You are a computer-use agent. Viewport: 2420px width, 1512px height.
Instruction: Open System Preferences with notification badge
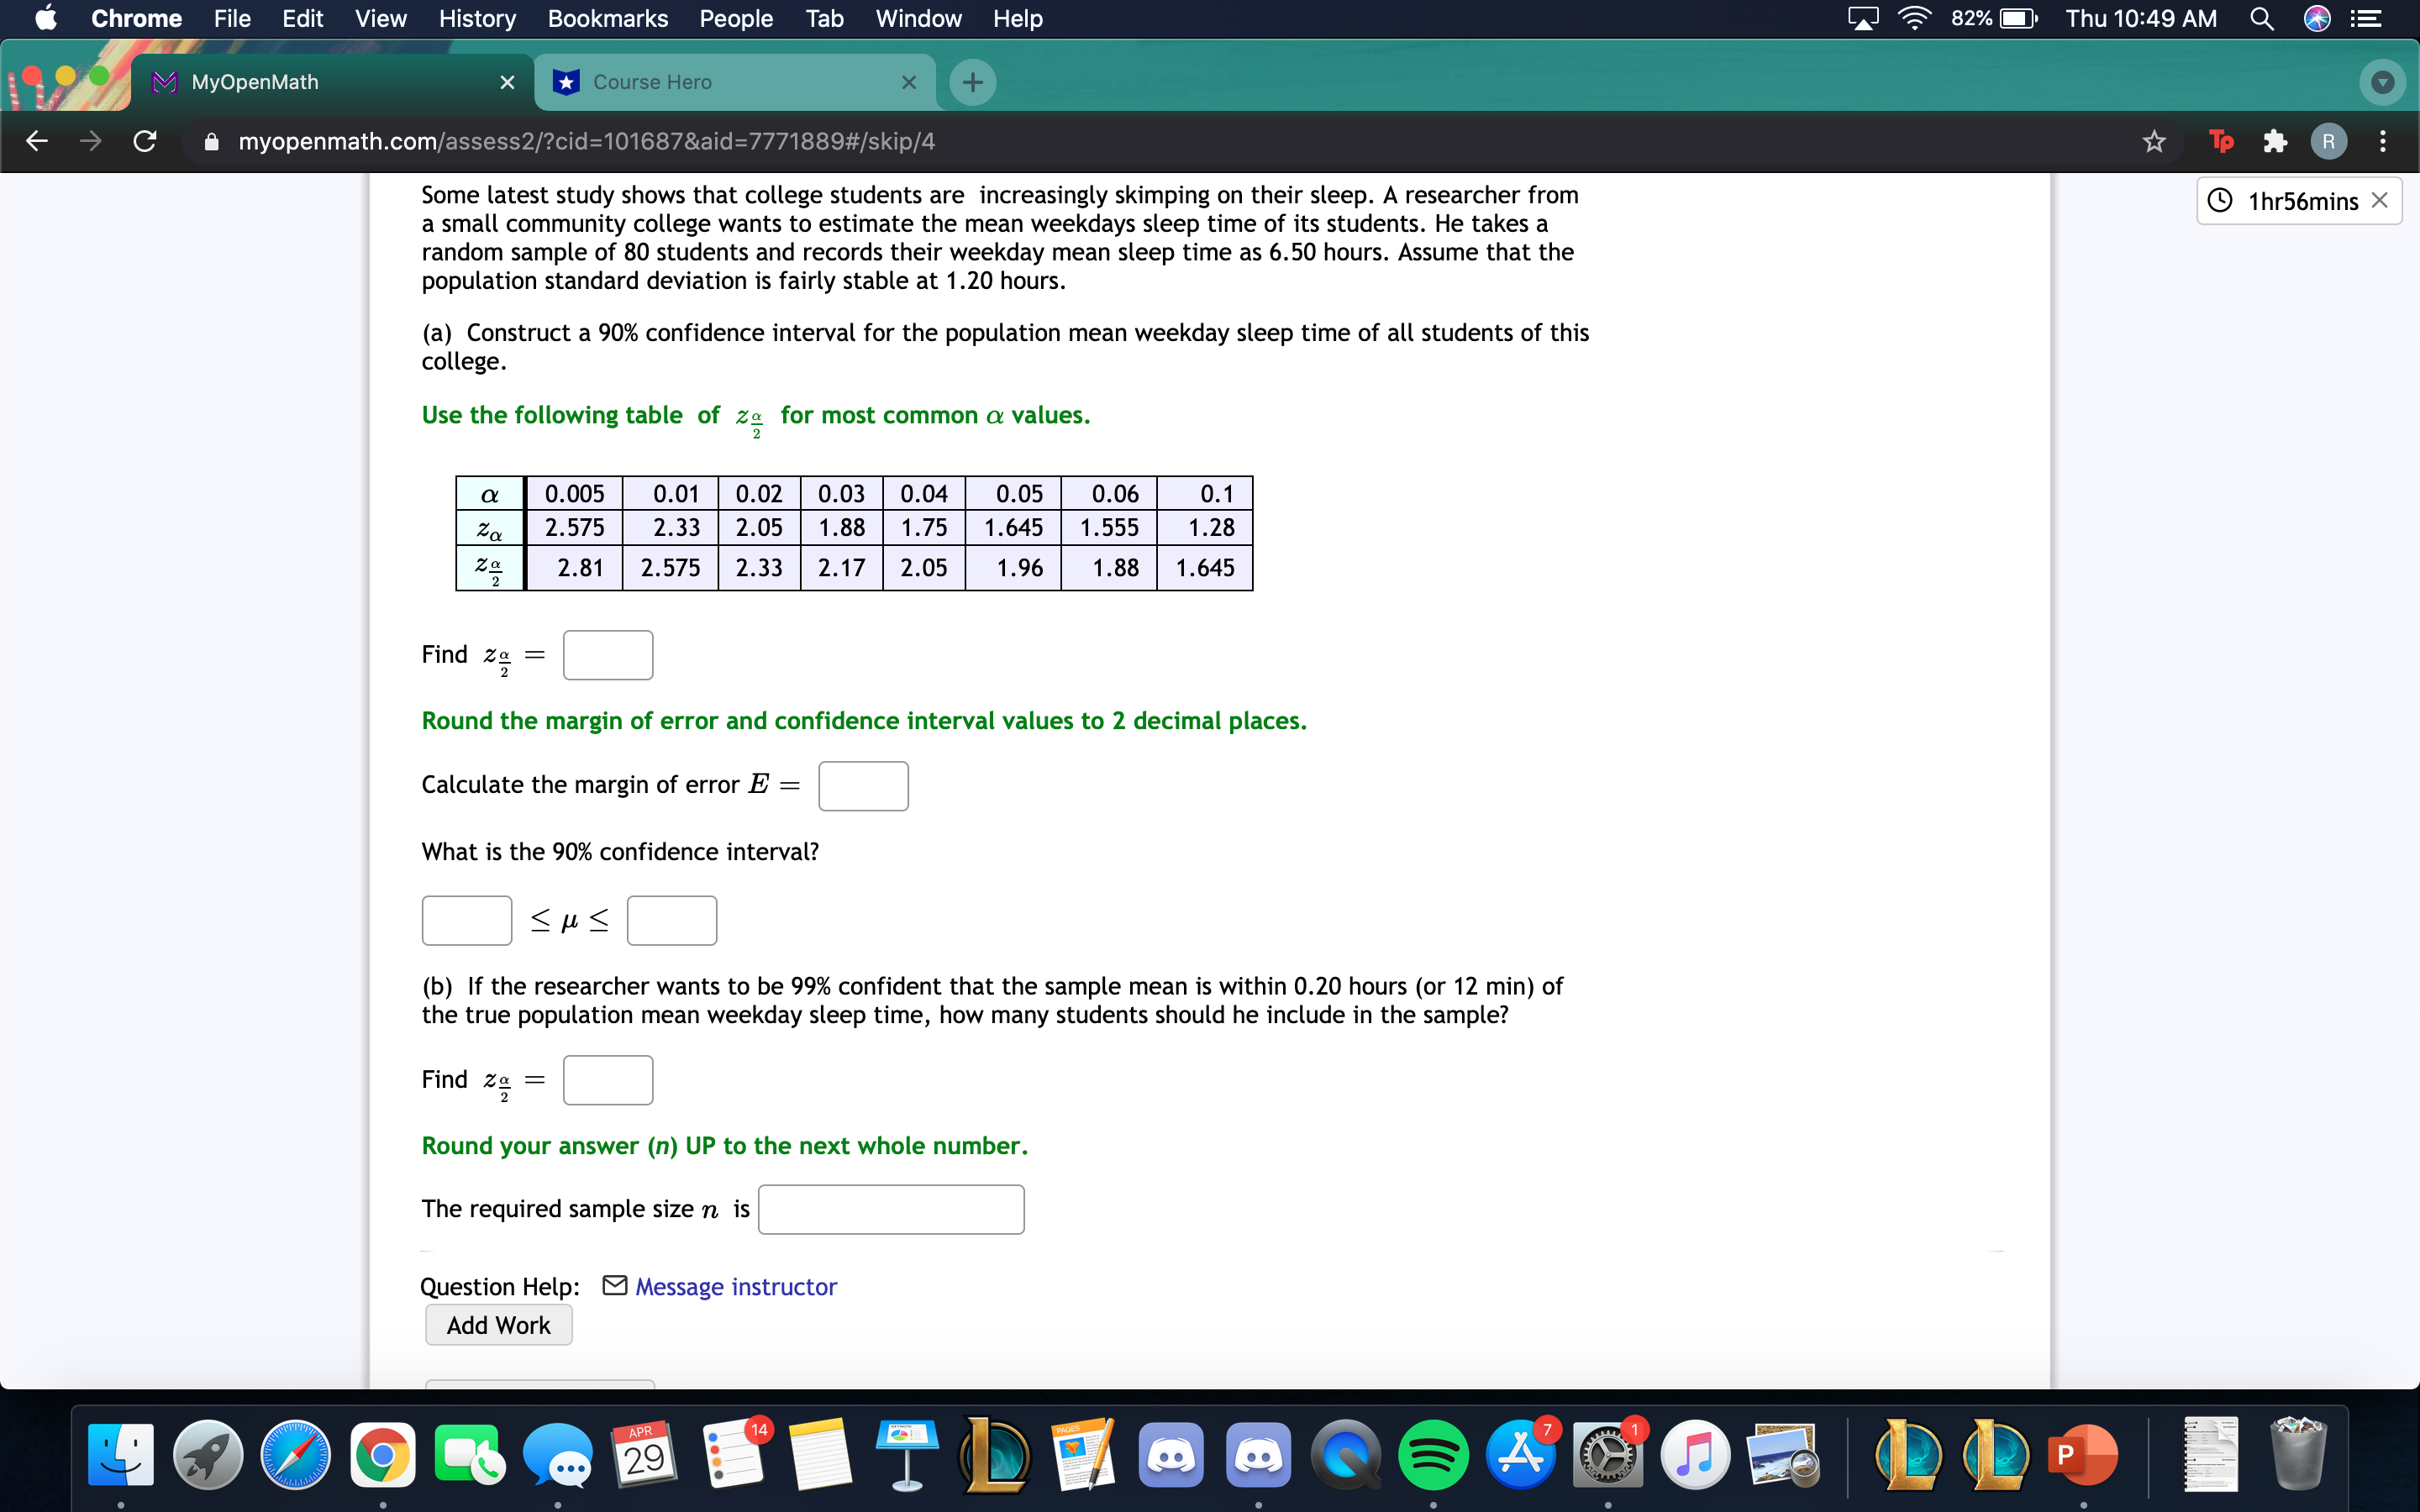point(1606,1455)
